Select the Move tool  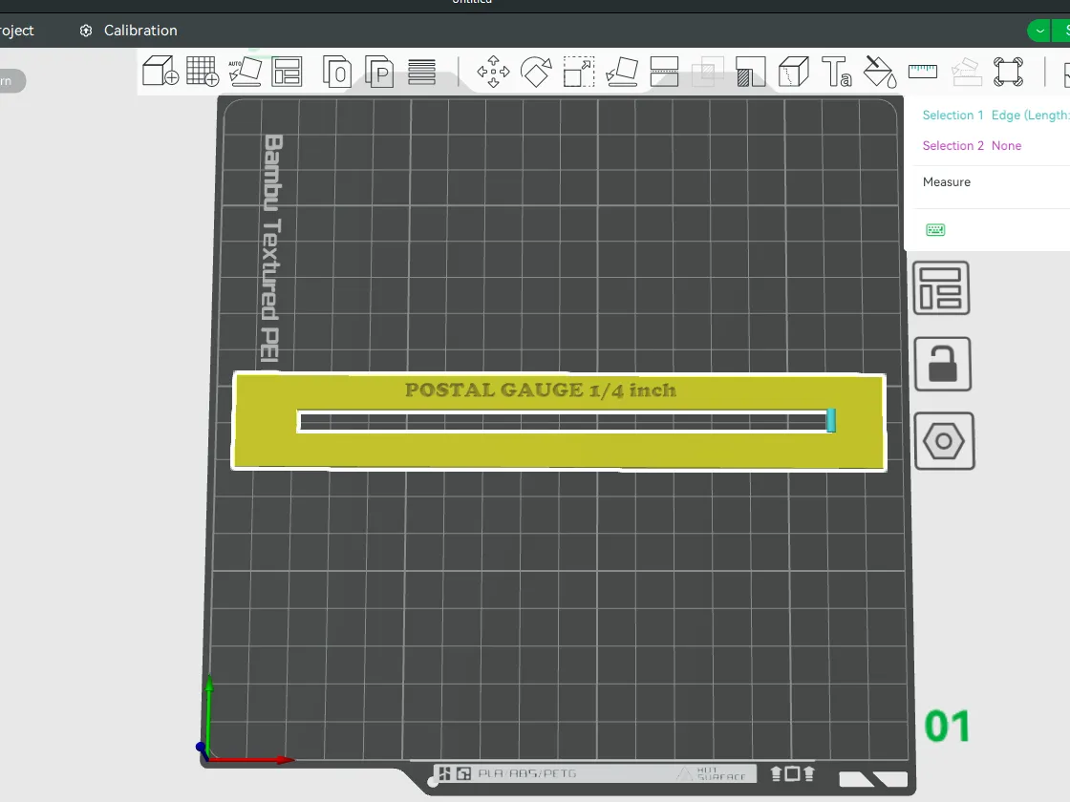(x=493, y=72)
